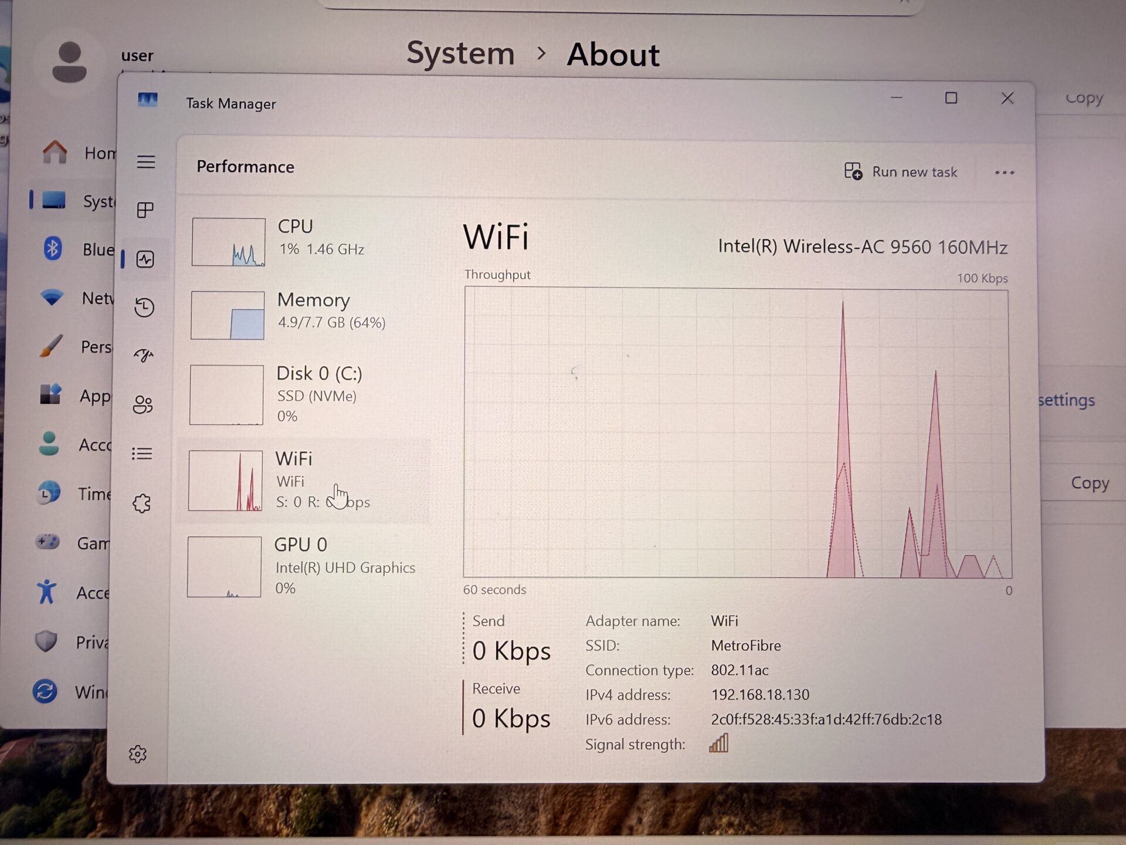
Task: Open Task Manager settings gear
Action: point(138,754)
